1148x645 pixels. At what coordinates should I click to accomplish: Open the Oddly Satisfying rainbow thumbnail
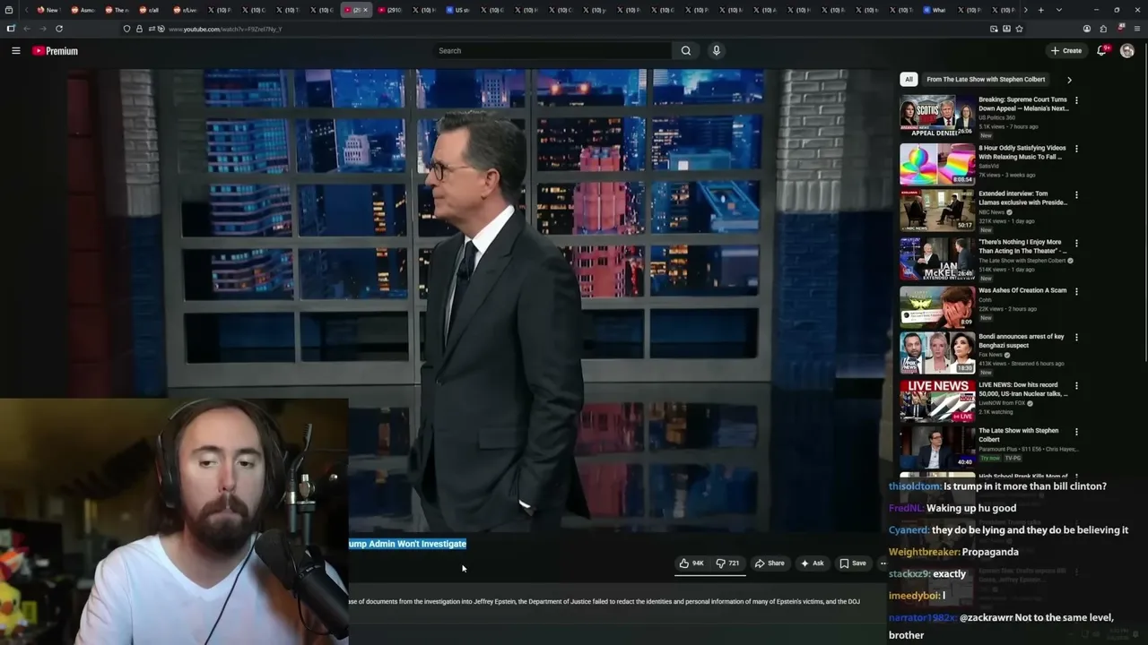point(937,164)
